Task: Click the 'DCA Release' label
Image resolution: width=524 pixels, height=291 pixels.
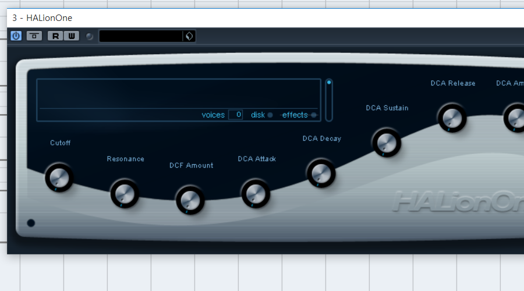Action: [x=453, y=83]
